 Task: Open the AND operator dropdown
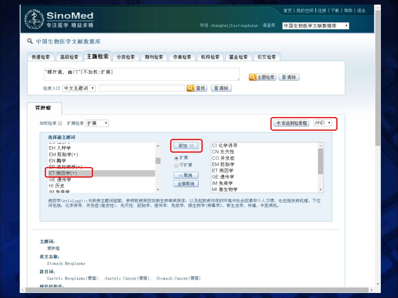tap(323, 123)
